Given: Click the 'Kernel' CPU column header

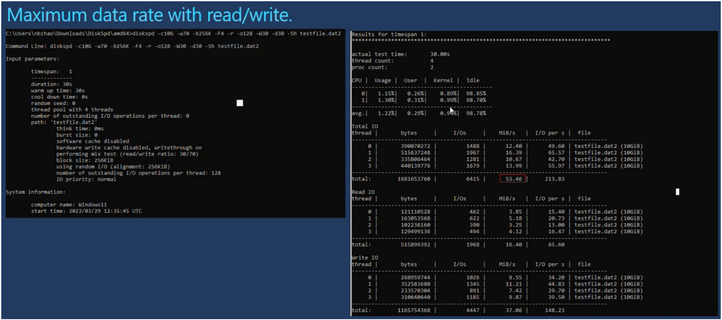Looking at the screenshot, I should pyautogui.click(x=443, y=81).
